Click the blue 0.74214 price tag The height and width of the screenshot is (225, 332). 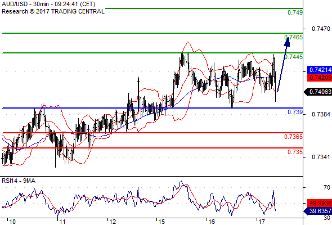click(320, 70)
